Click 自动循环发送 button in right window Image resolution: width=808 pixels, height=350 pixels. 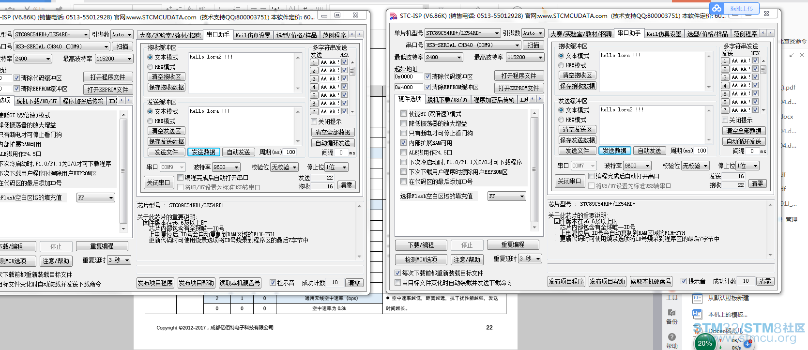pyautogui.click(x=744, y=141)
